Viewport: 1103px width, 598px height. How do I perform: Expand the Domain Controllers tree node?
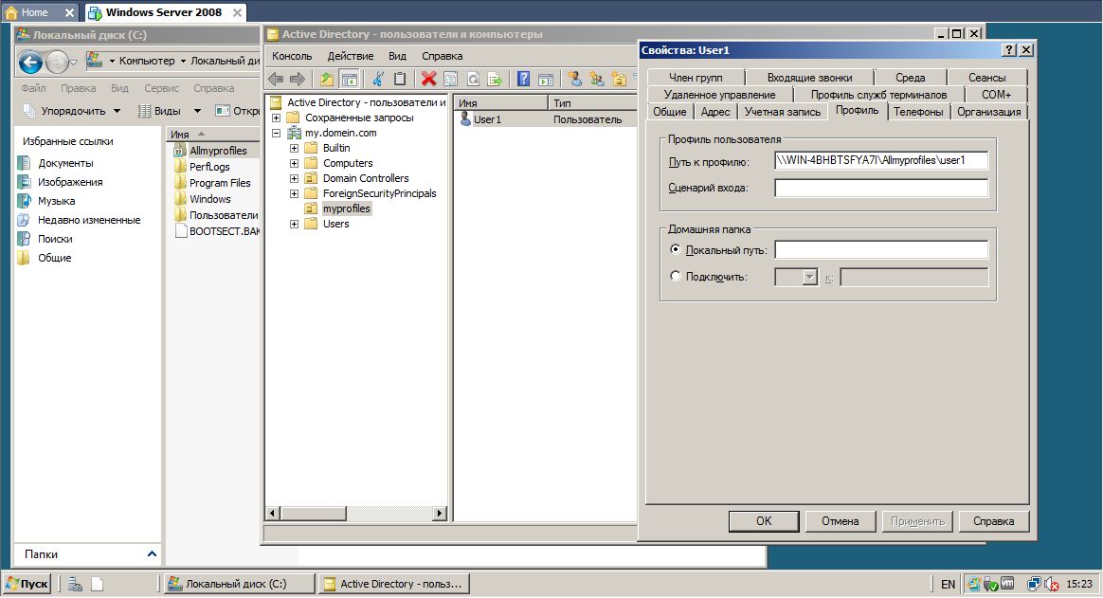coord(294,179)
